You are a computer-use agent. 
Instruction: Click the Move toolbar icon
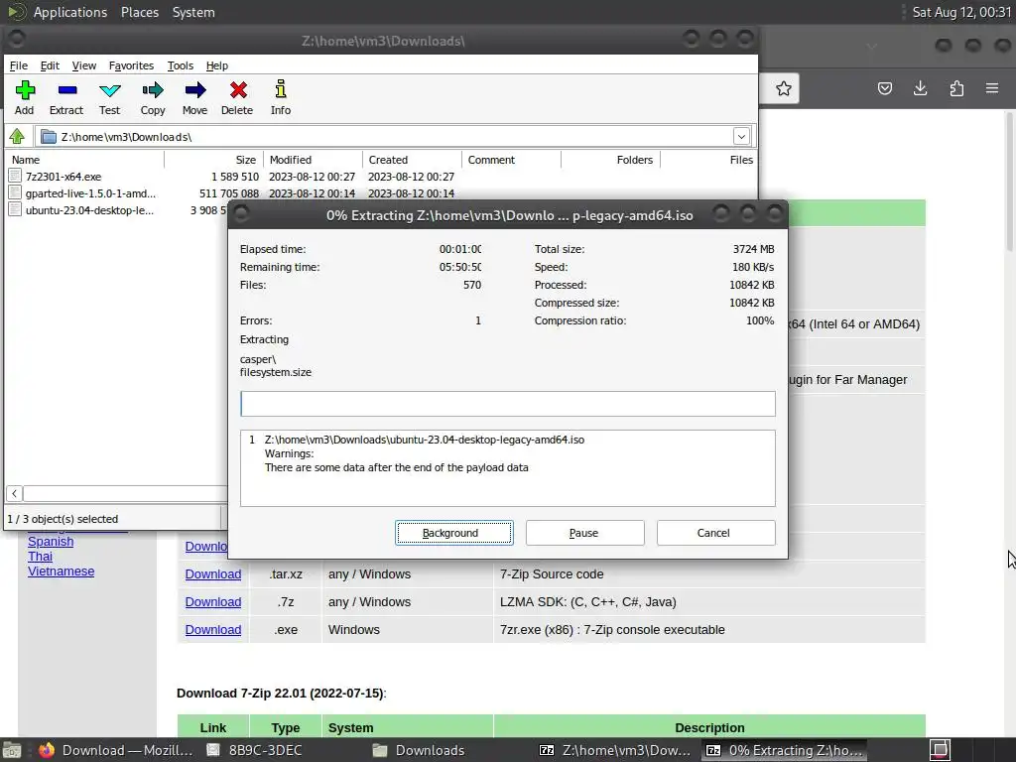coord(195,90)
